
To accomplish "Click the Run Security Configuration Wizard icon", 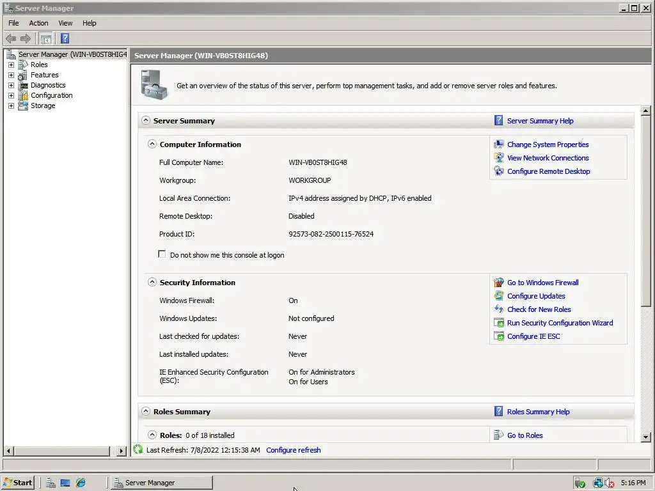I will tap(499, 323).
